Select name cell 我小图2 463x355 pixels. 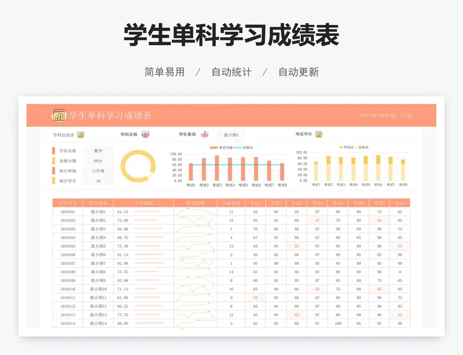(98, 220)
